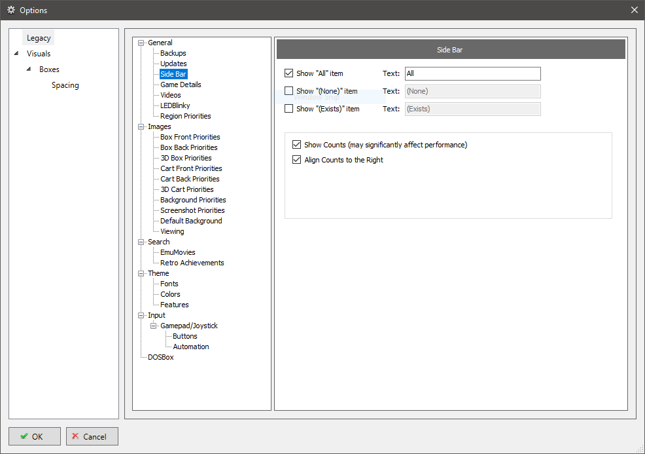Collapse the Visuals arrow in left panel

click(x=16, y=54)
